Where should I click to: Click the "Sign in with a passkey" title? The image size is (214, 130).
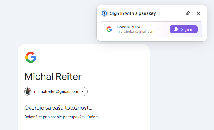click(133, 13)
